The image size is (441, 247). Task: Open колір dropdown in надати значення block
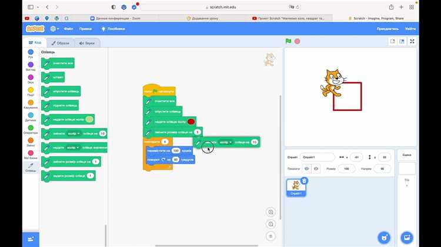point(73,148)
